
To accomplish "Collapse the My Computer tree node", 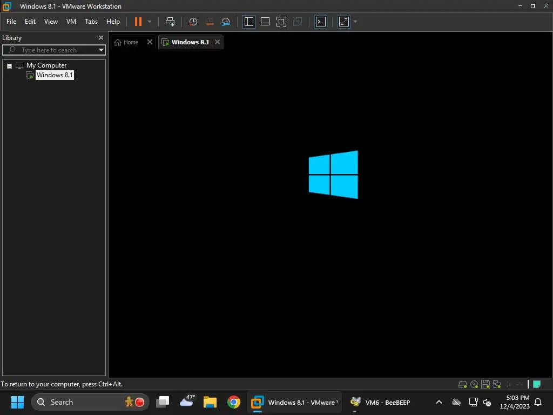I will (10, 66).
